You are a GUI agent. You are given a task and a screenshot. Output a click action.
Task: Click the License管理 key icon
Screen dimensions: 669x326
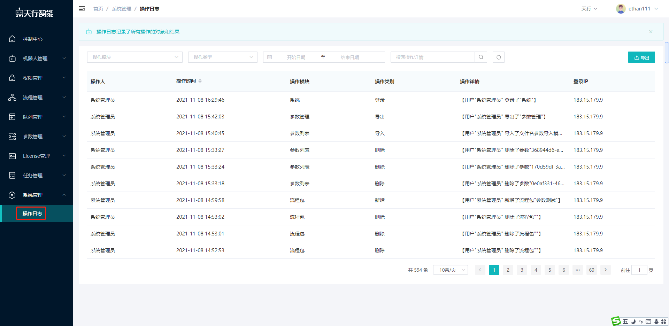(x=12, y=156)
